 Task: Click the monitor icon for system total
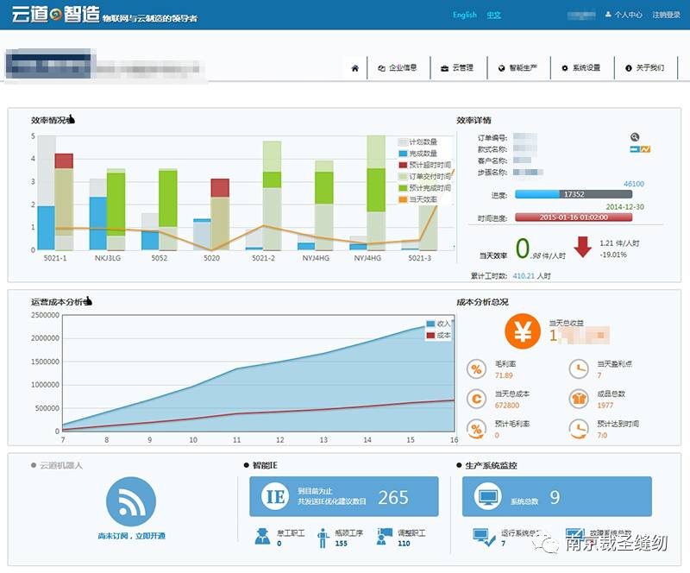click(x=487, y=497)
